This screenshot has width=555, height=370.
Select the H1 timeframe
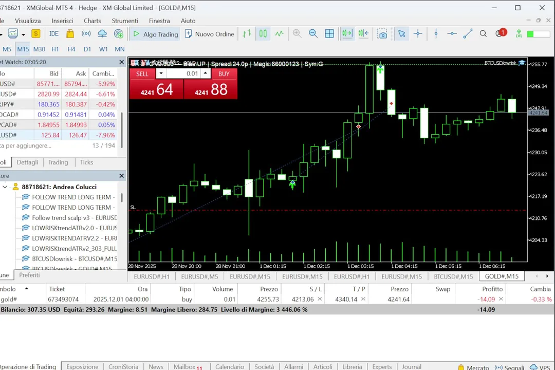tap(55, 49)
